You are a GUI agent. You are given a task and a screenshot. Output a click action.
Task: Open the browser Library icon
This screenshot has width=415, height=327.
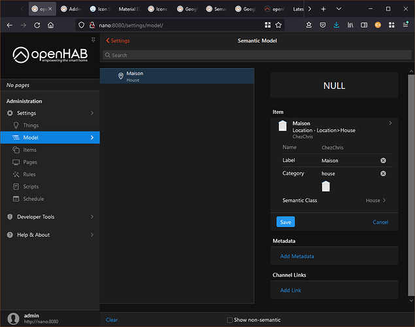point(350,25)
